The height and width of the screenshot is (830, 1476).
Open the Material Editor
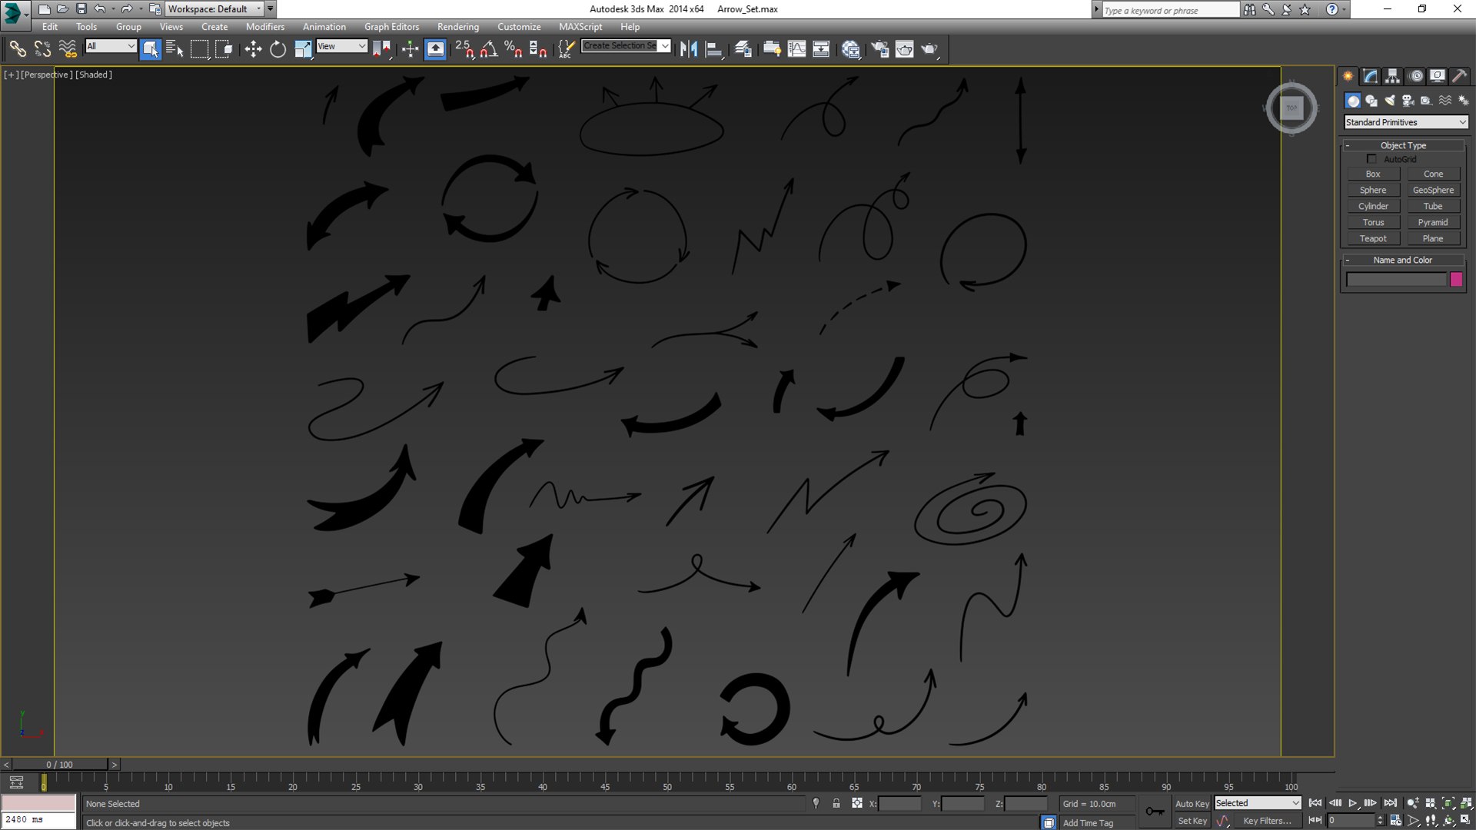pyautogui.click(x=850, y=49)
